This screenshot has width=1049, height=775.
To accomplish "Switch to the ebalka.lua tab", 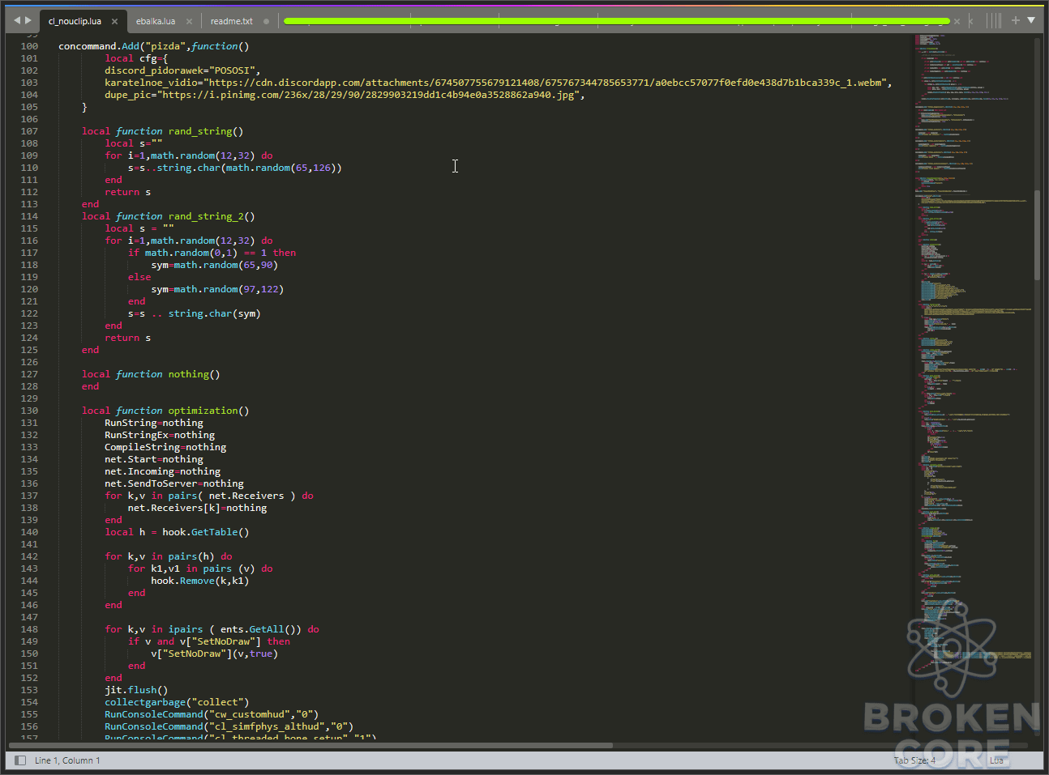I will tap(156, 21).
